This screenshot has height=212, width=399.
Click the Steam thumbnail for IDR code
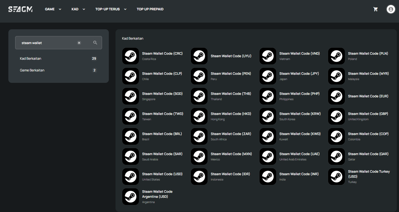click(x=199, y=177)
